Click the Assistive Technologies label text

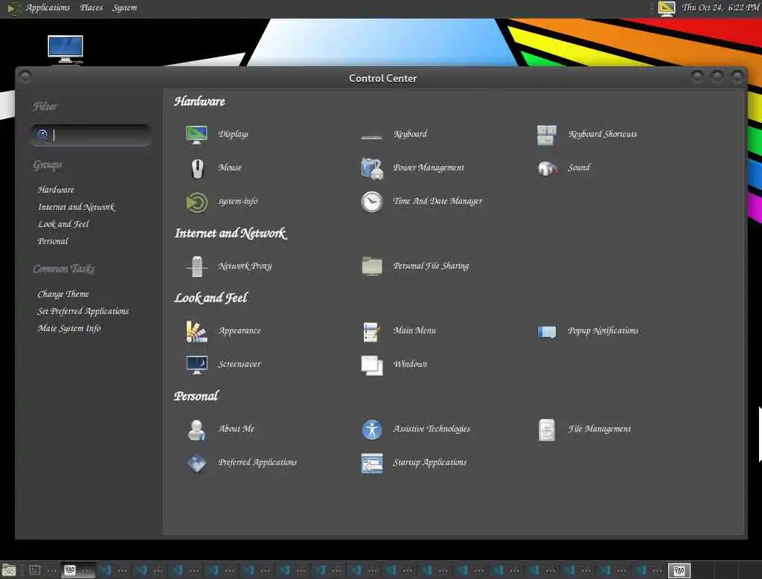click(432, 429)
